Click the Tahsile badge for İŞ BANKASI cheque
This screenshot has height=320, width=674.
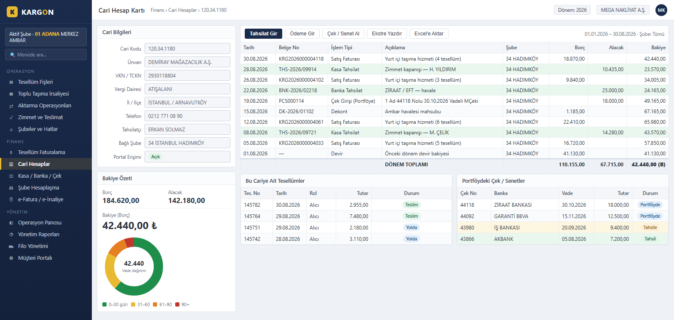pos(650,227)
